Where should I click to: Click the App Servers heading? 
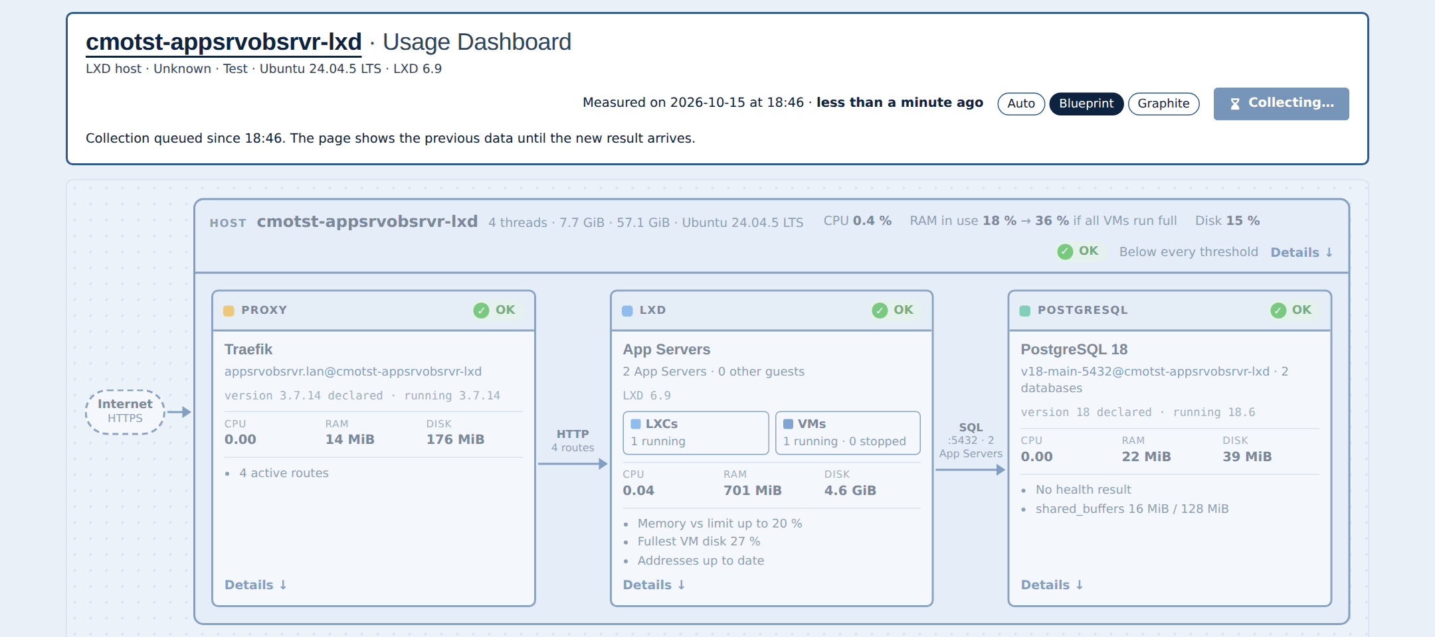pyautogui.click(x=666, y=350)
